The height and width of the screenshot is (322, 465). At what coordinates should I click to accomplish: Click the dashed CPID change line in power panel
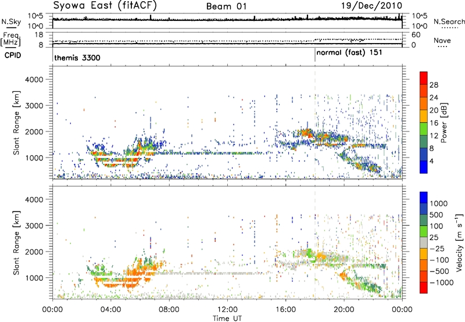[315, 123]
